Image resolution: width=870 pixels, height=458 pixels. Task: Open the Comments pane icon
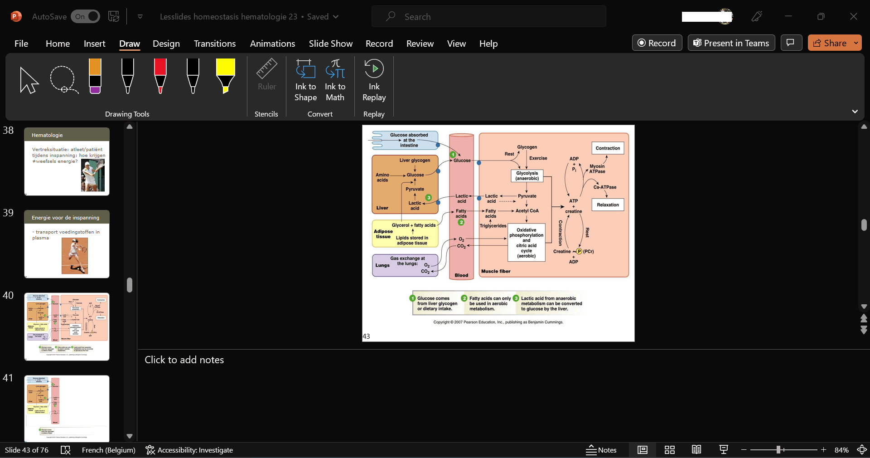791,43
